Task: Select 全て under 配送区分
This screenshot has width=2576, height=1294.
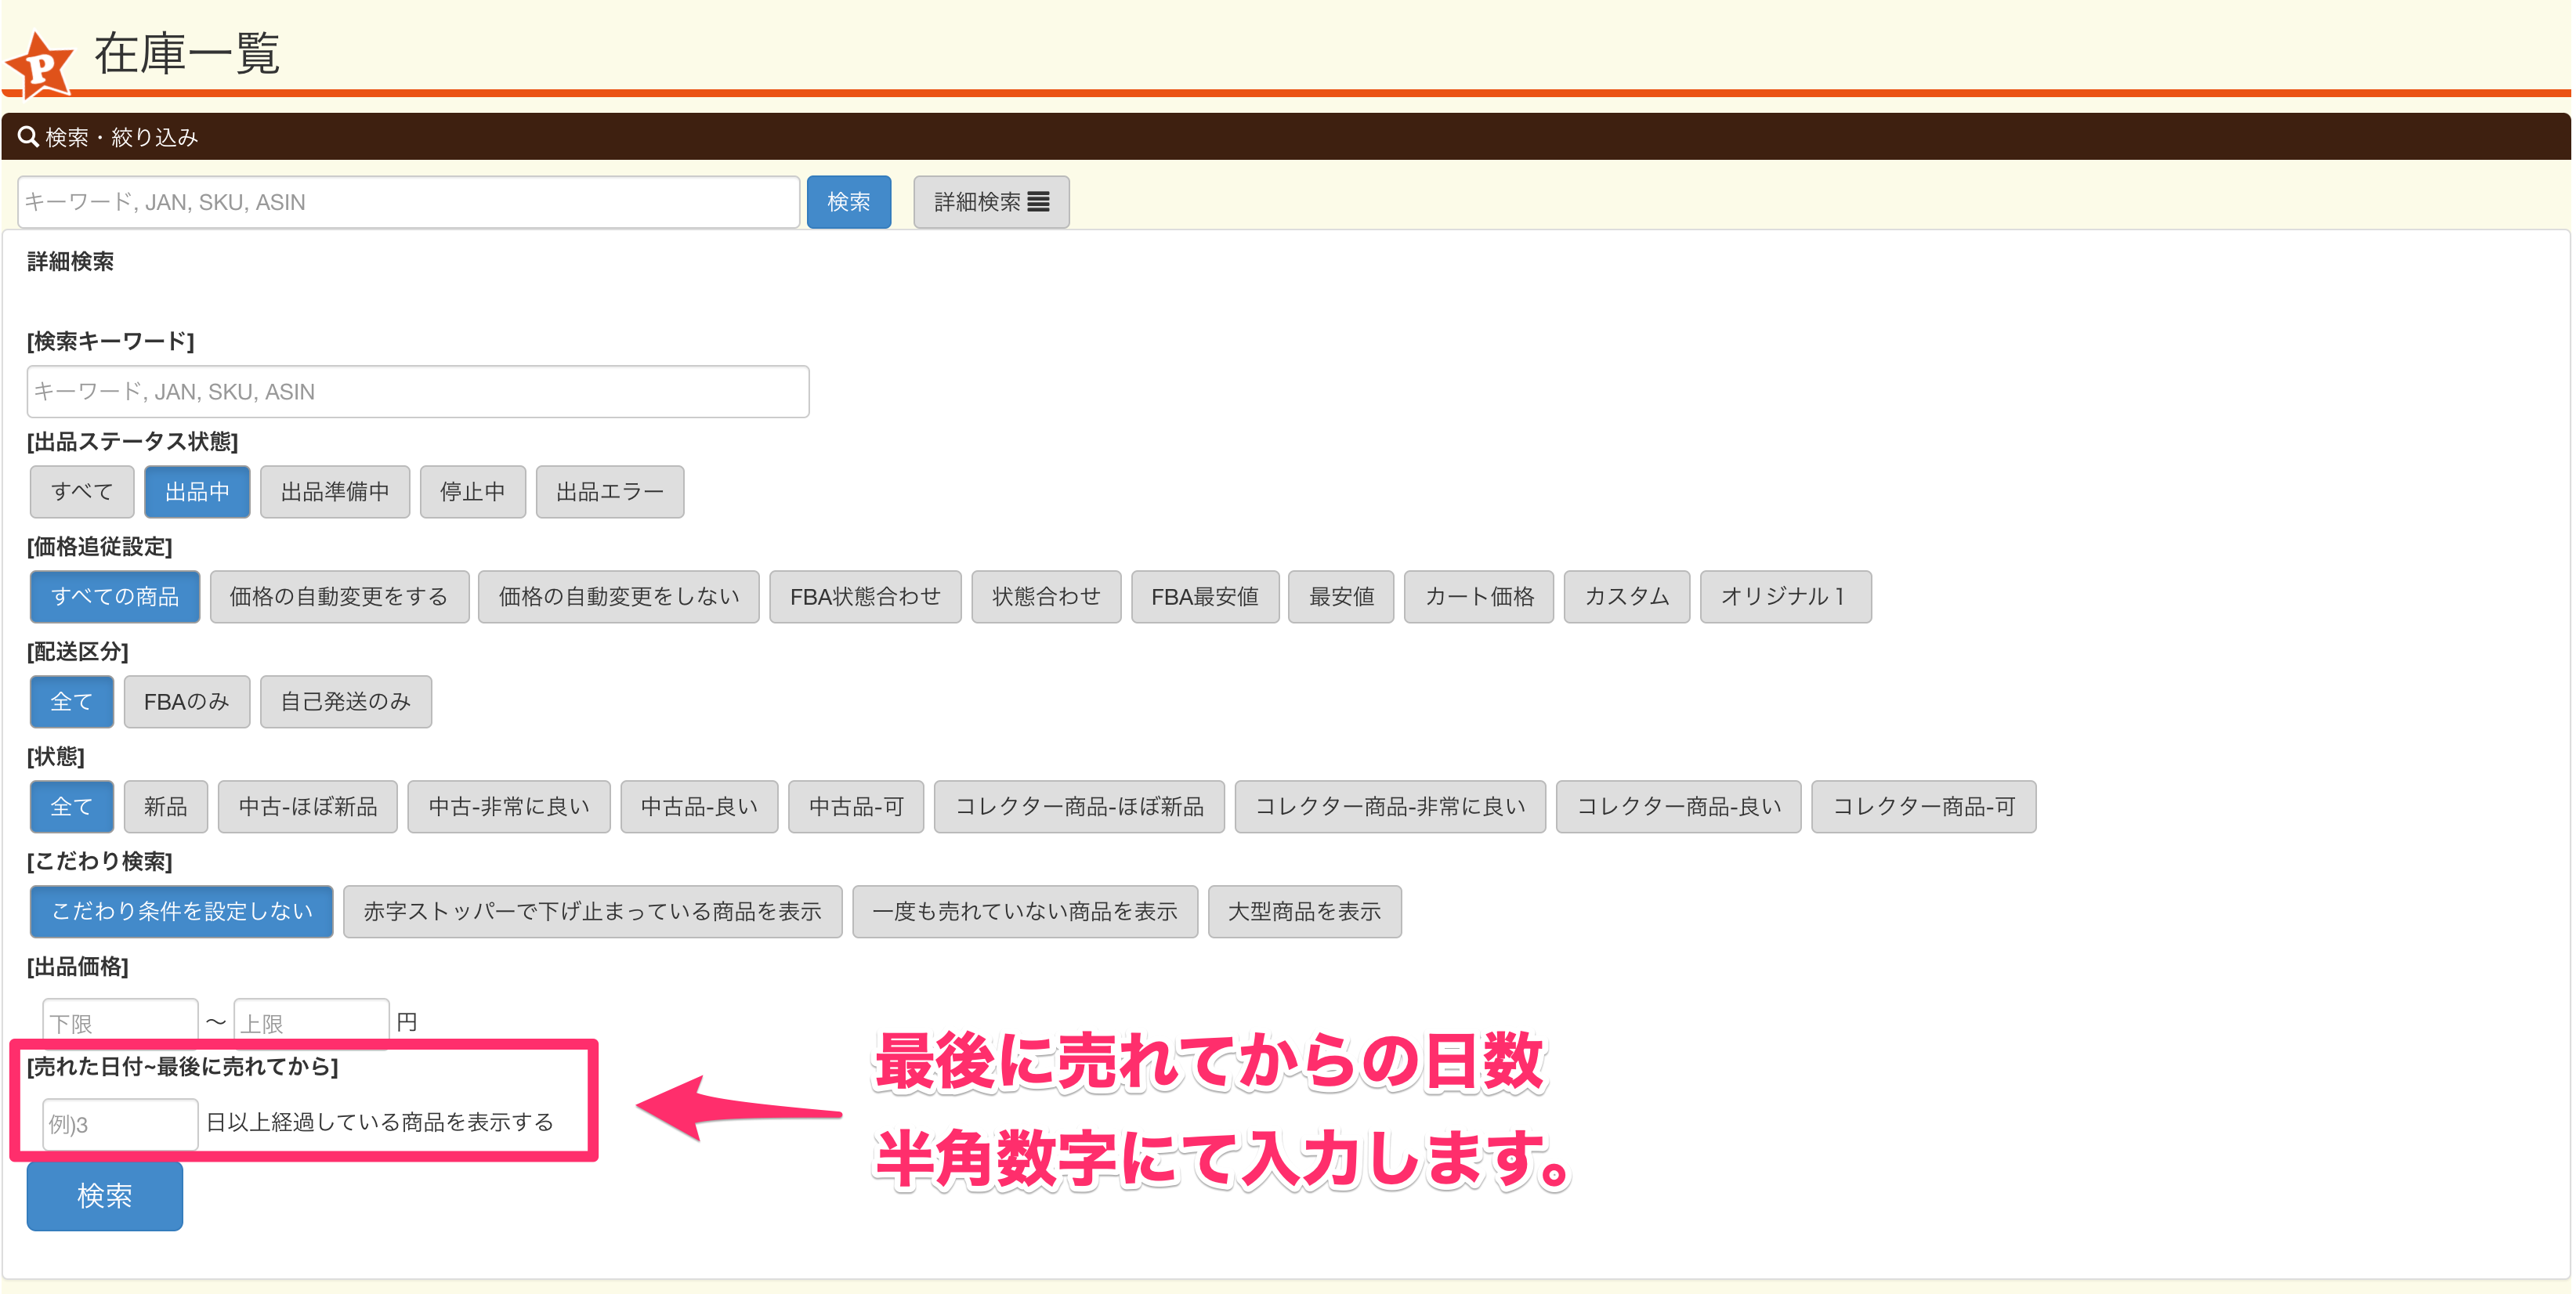Action: pos(71,702)
